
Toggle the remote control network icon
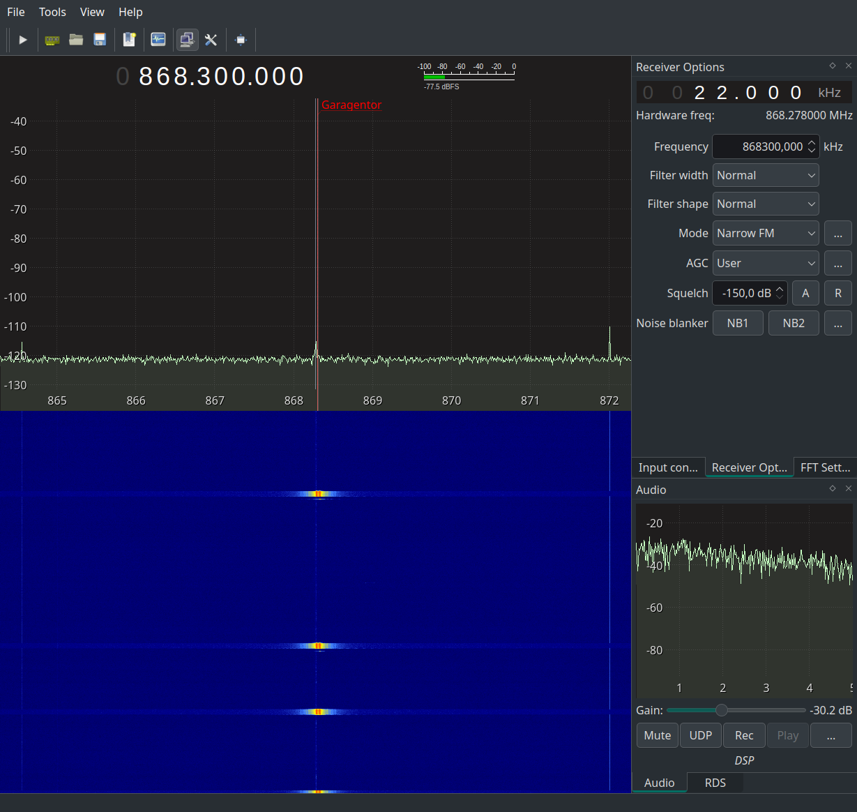pos(187,40)
